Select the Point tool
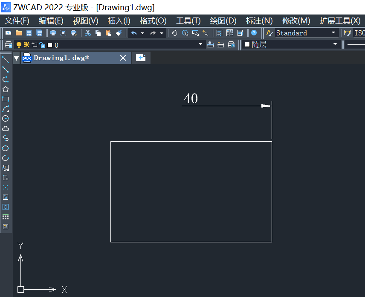Viewport: 365px width, 297px height. pyautogui.click(x=6, y=187)
